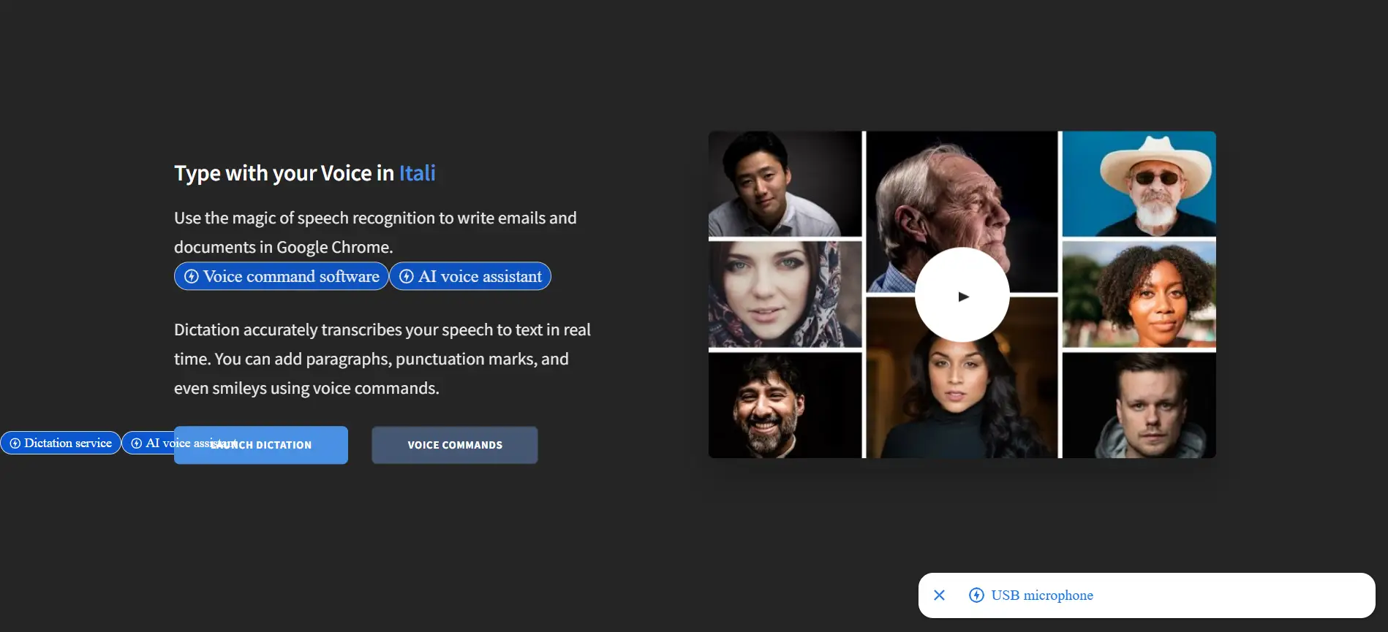Open the Voice Commands page

(x=455, y=445)
